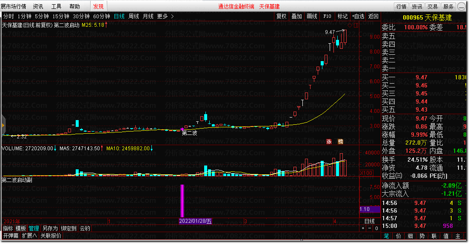This screenshot has height=244, width=470.
Task: Click the 管理 manage button
Action: pyautogui.click(x=34, y=228)
